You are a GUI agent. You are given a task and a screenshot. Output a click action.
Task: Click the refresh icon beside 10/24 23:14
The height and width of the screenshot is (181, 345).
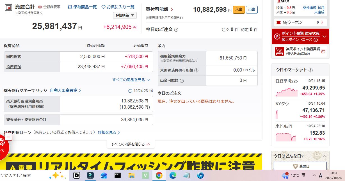pos(130,91)
